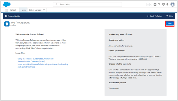The image size is (178, 101).
Task: Go Back To Setup
Action: pyautogui.click(x=155, y=16)
